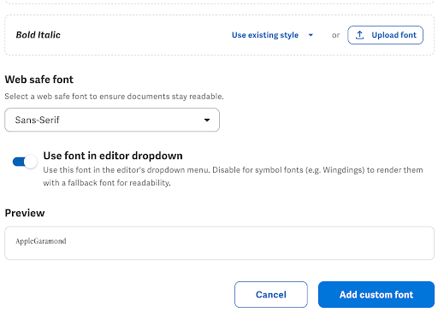
Task: Click the AppleGaramond preview box
Action: pyautogui.click(x=219, y=243)
